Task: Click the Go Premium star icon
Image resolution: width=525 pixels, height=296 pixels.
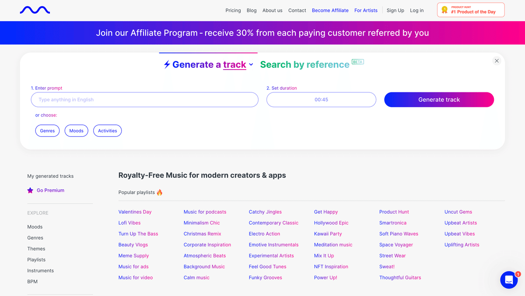Action: tap(30, 190)
